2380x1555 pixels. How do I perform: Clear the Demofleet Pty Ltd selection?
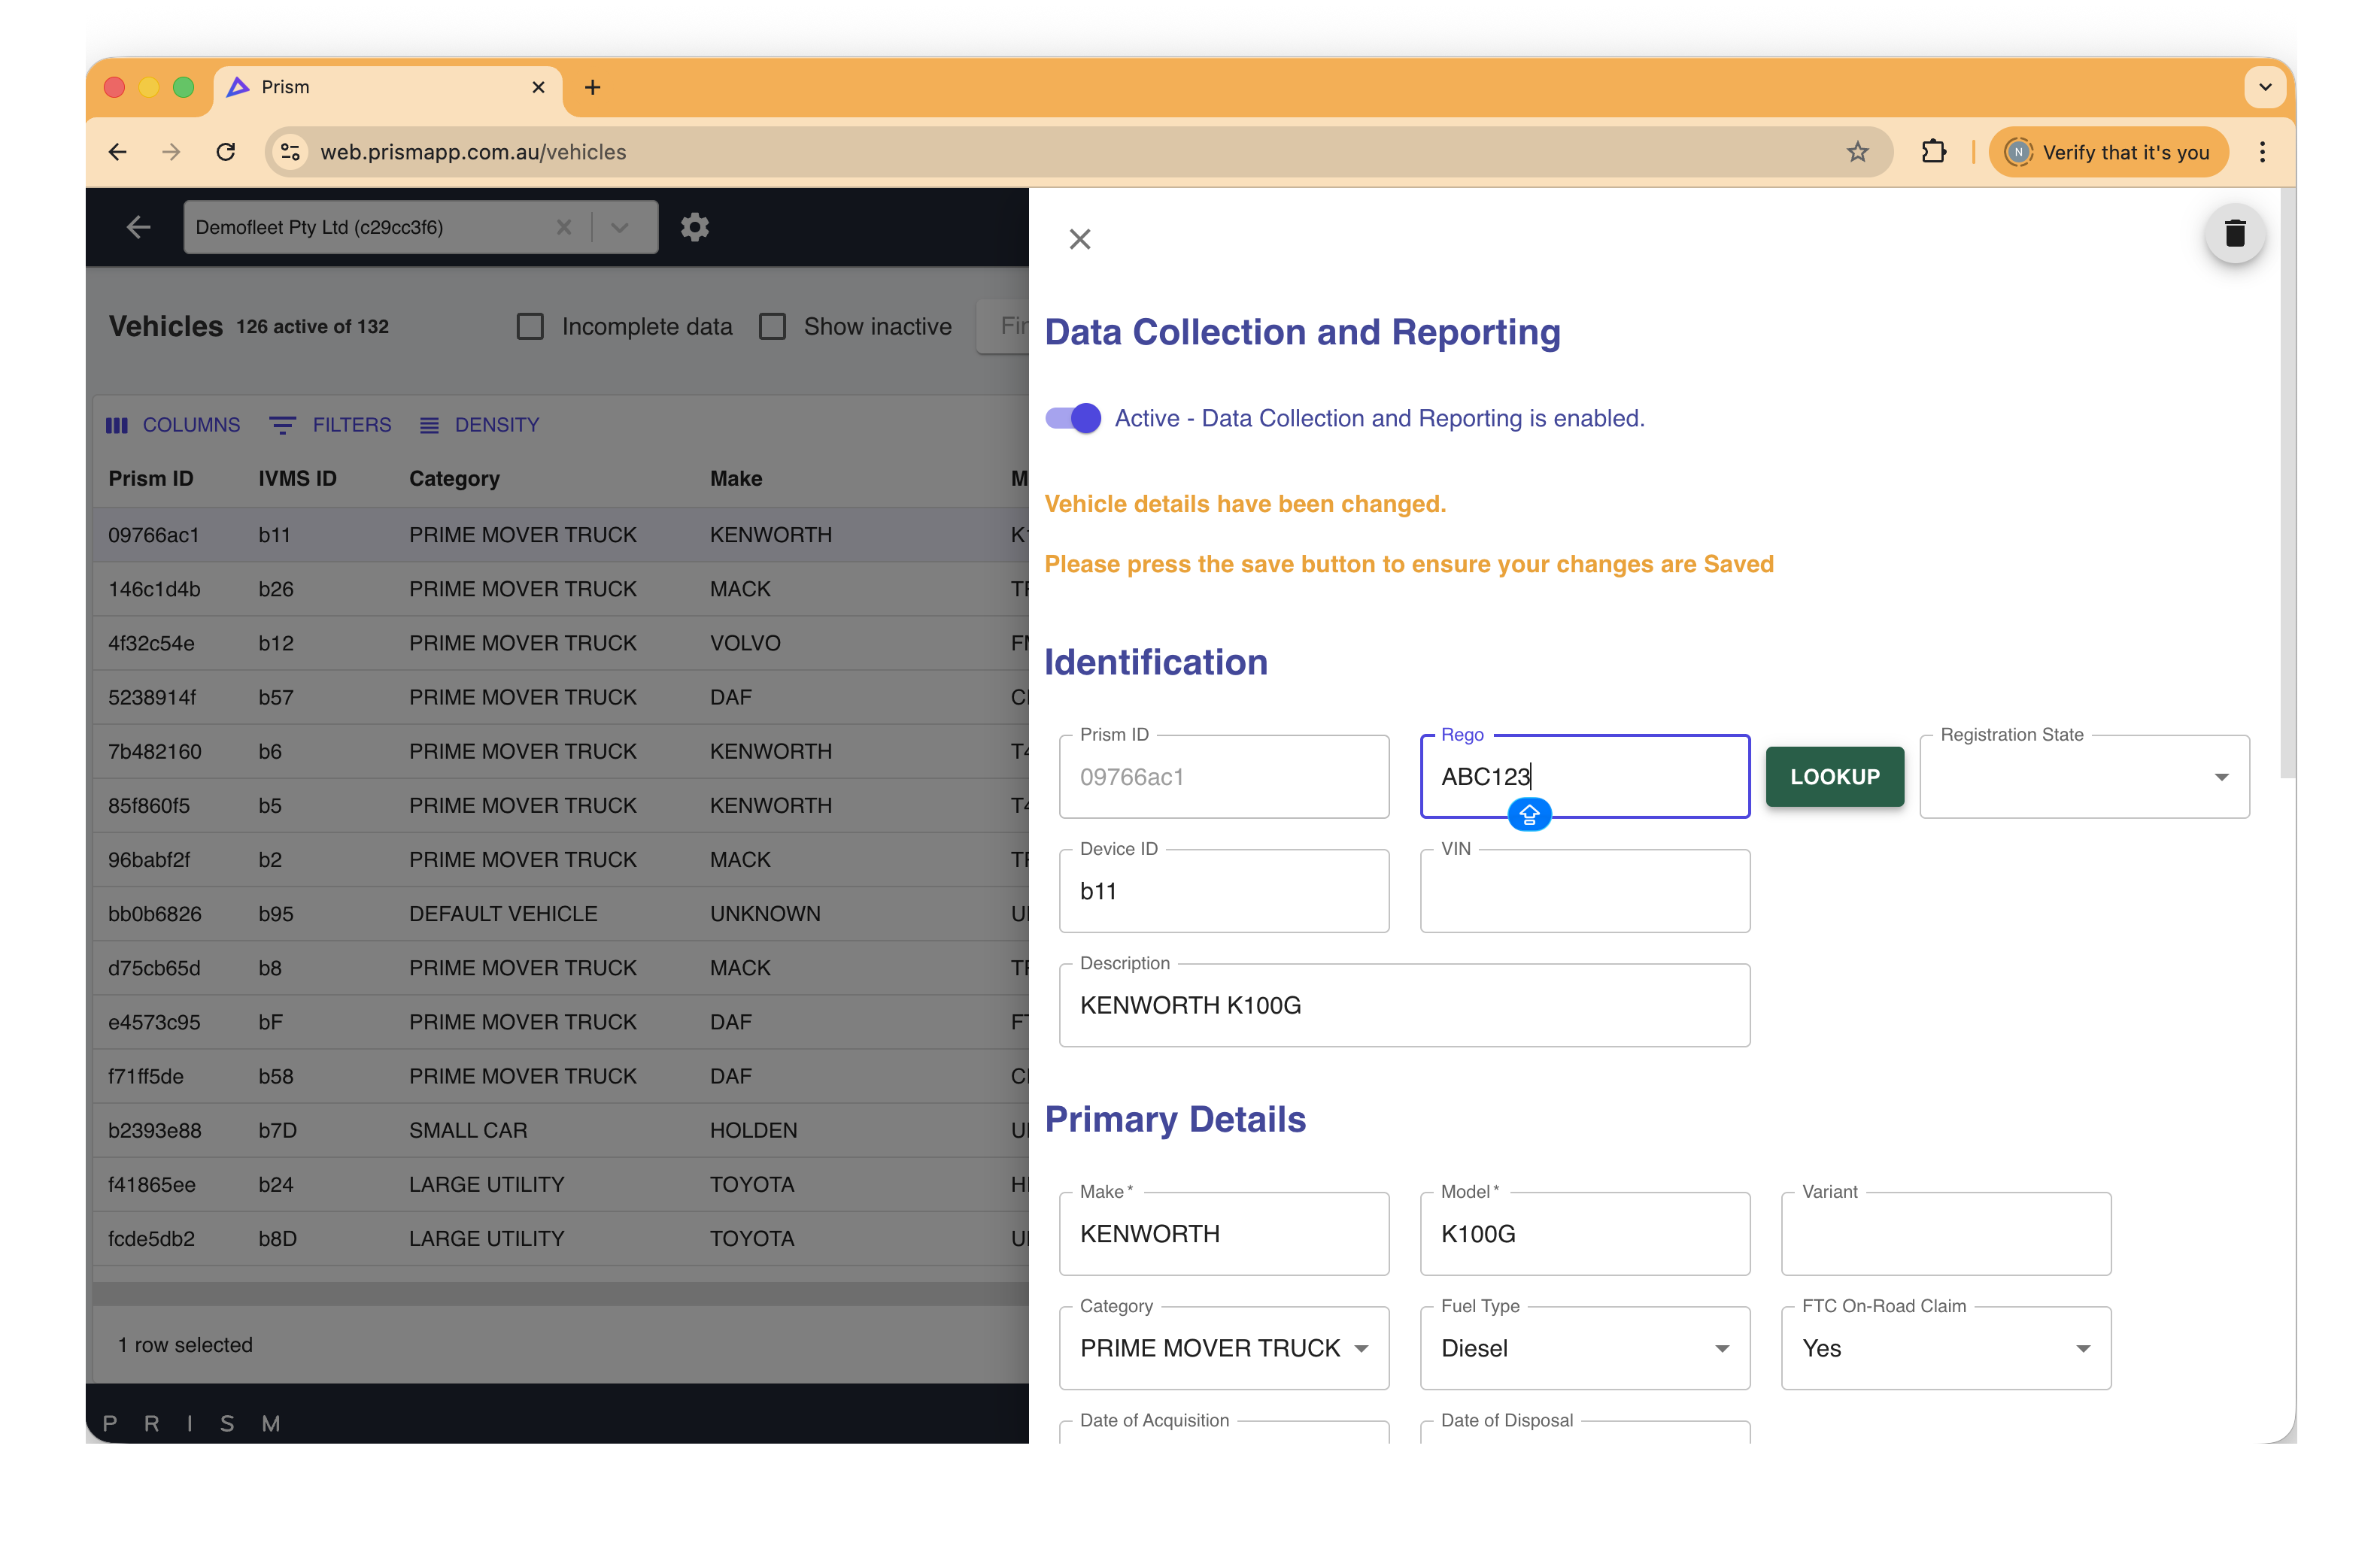pos(564,227)
